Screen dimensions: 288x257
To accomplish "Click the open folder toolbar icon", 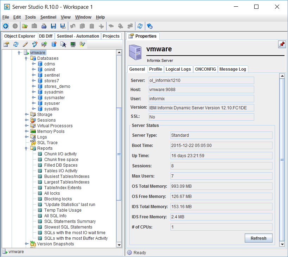I will pos(25,26).
